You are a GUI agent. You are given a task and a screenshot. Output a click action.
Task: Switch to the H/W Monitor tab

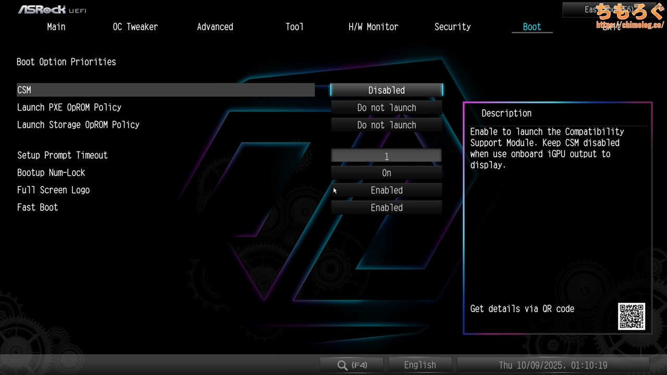point(373,27)
